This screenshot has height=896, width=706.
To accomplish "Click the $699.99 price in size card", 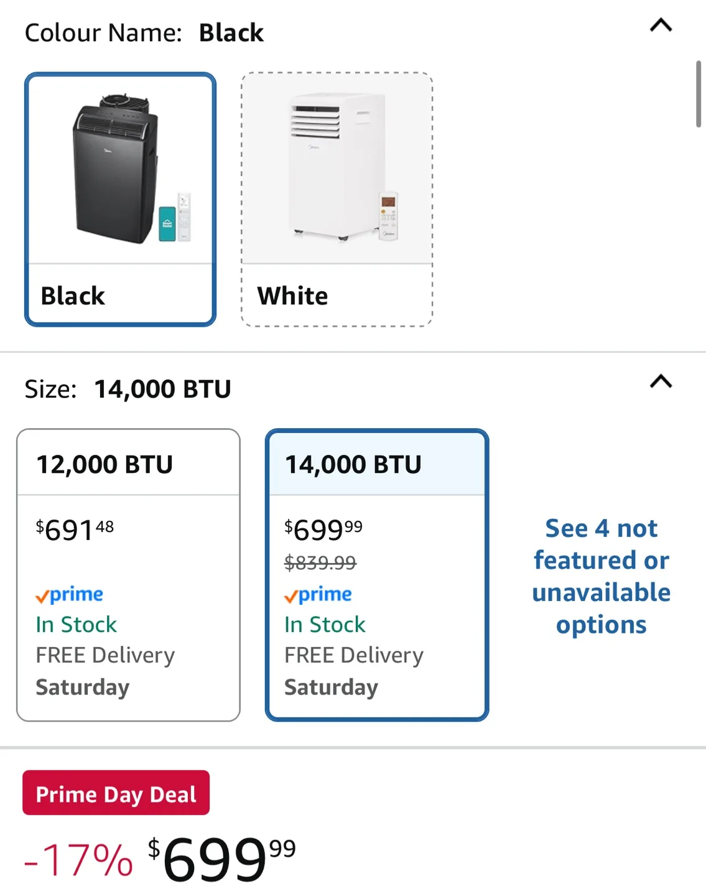I will pyautogui.click(x=323, y=530).
